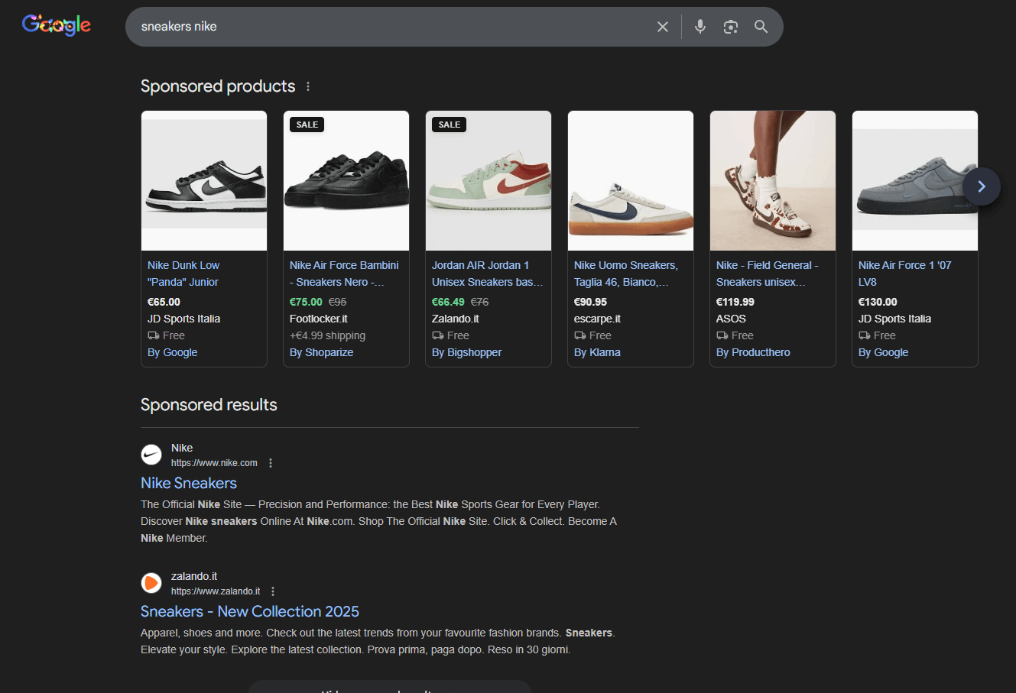
Task: Show next sponsored products with arrow
Action: pos(982,186)
